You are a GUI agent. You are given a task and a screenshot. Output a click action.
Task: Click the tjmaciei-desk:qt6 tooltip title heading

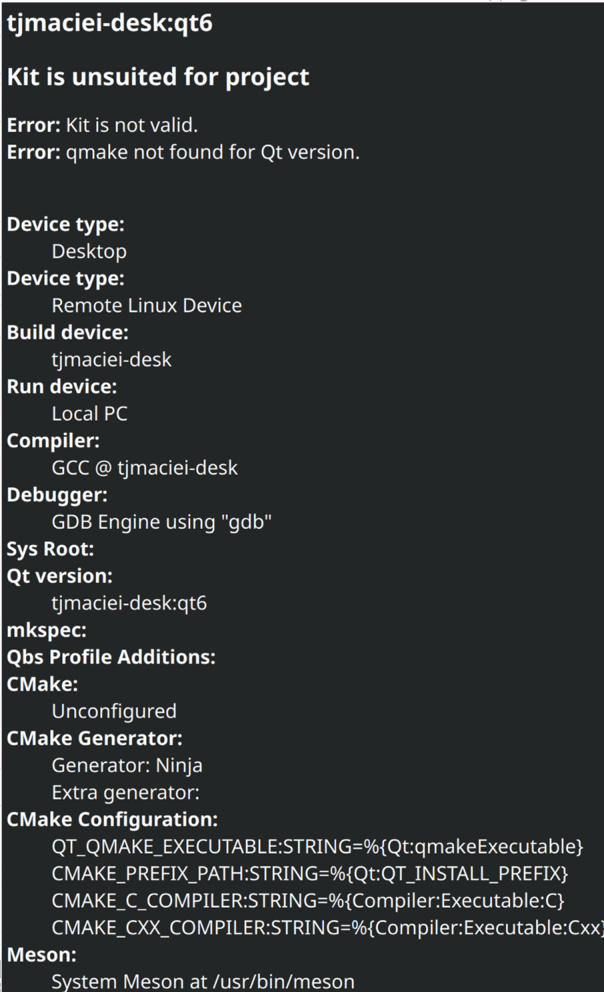(x=109, y=23)
